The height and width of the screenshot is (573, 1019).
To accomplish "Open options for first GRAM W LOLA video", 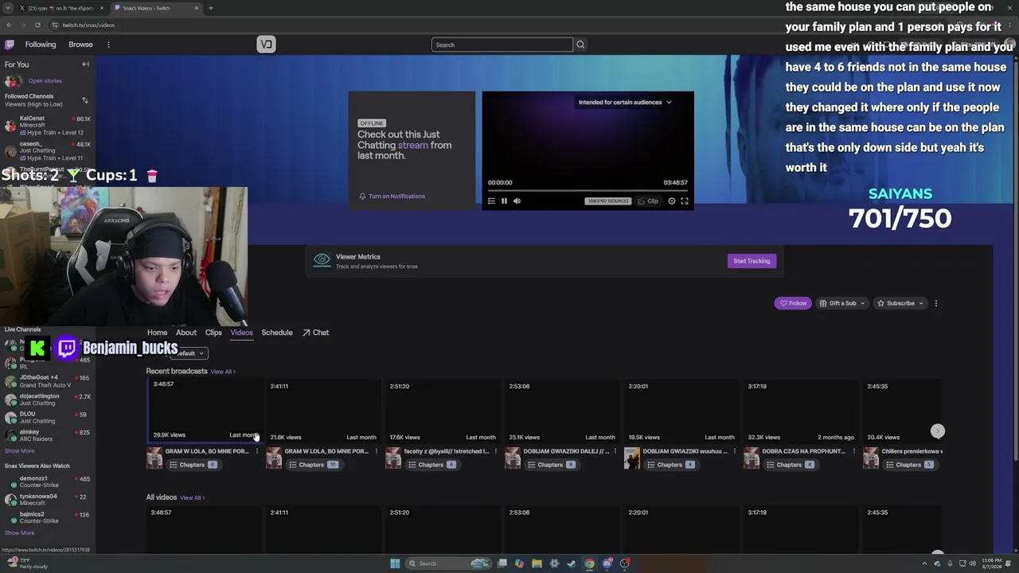I will pyautogui.click(x=256, y=451).
